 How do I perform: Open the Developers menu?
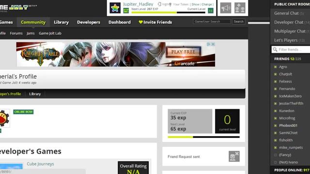point(89,22)
